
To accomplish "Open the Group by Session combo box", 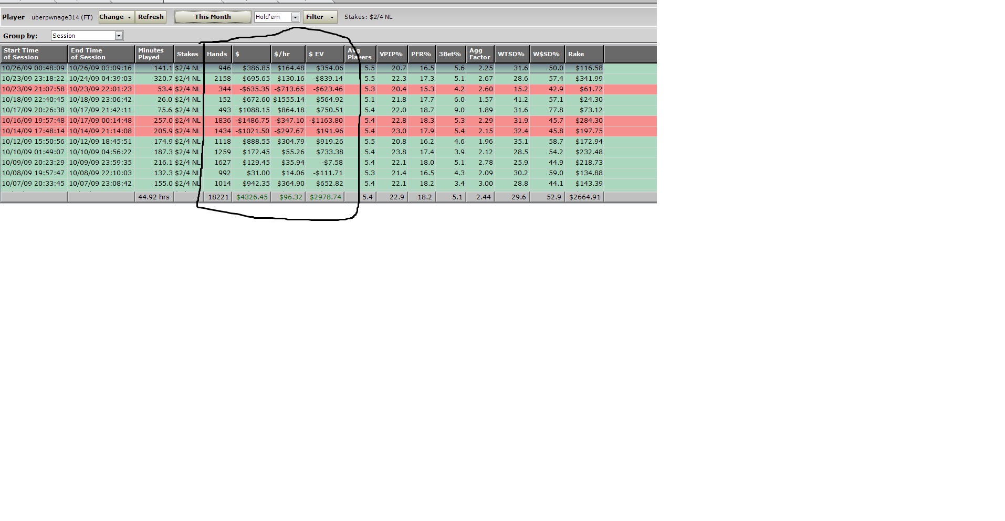I will [87, 36].
